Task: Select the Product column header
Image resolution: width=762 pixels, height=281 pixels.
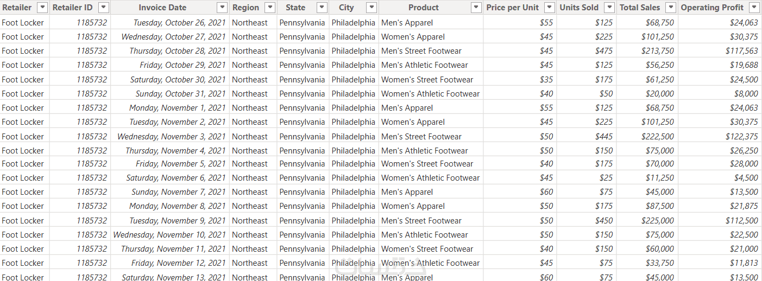Action: tap(424, 8)
